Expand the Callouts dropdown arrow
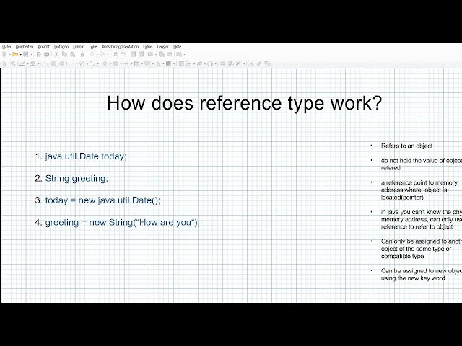 pos(152,63)
